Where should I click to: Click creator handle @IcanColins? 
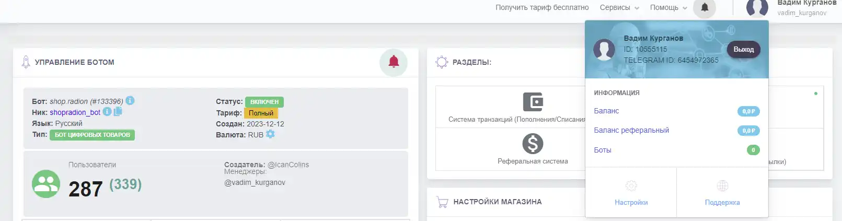pos(288,165)
